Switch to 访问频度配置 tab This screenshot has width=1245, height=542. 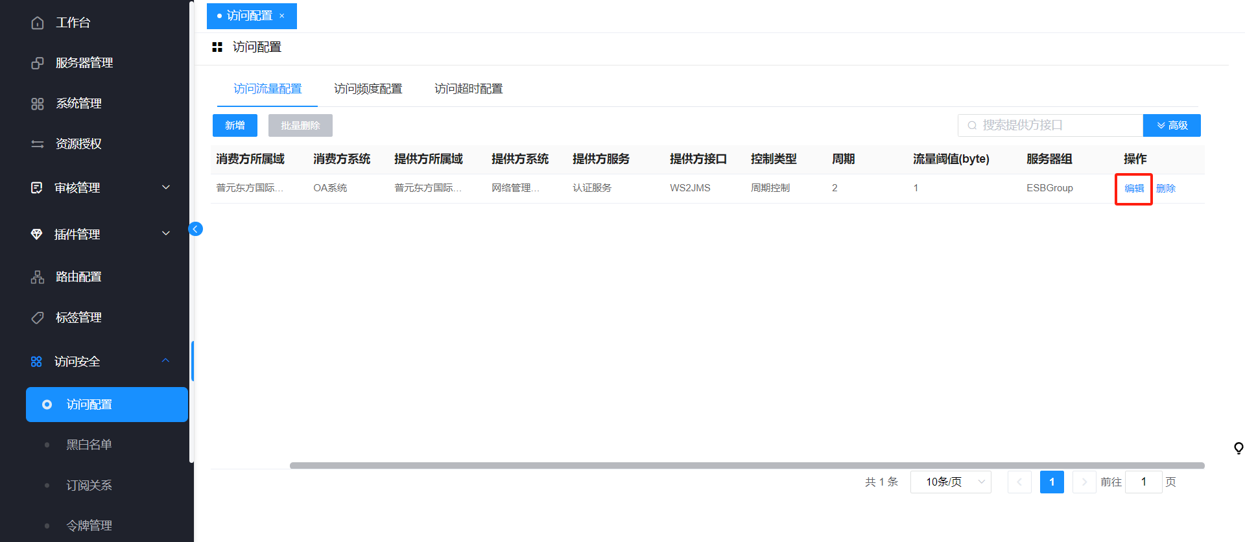[368, 89]
